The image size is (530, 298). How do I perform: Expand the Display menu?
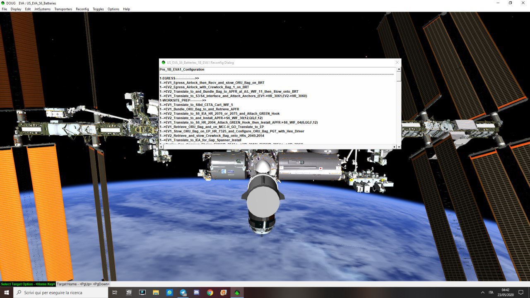coord(16,9)
